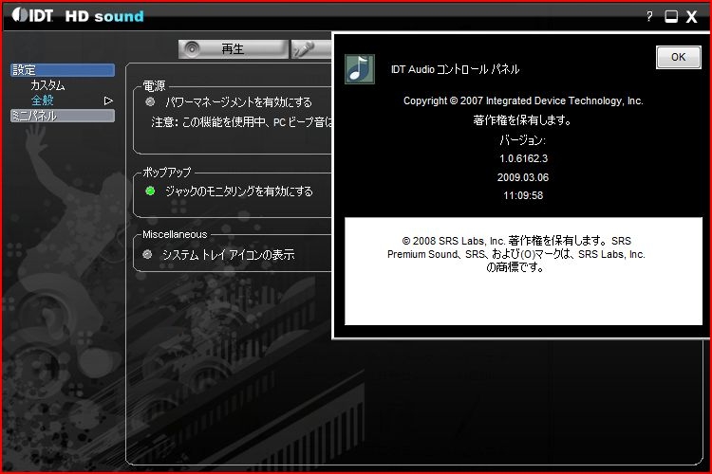This screenshot has width=712, height=474.
Task: Click the IDT logo in title bar
Action: pyautogui.click(x=32, y=15)
